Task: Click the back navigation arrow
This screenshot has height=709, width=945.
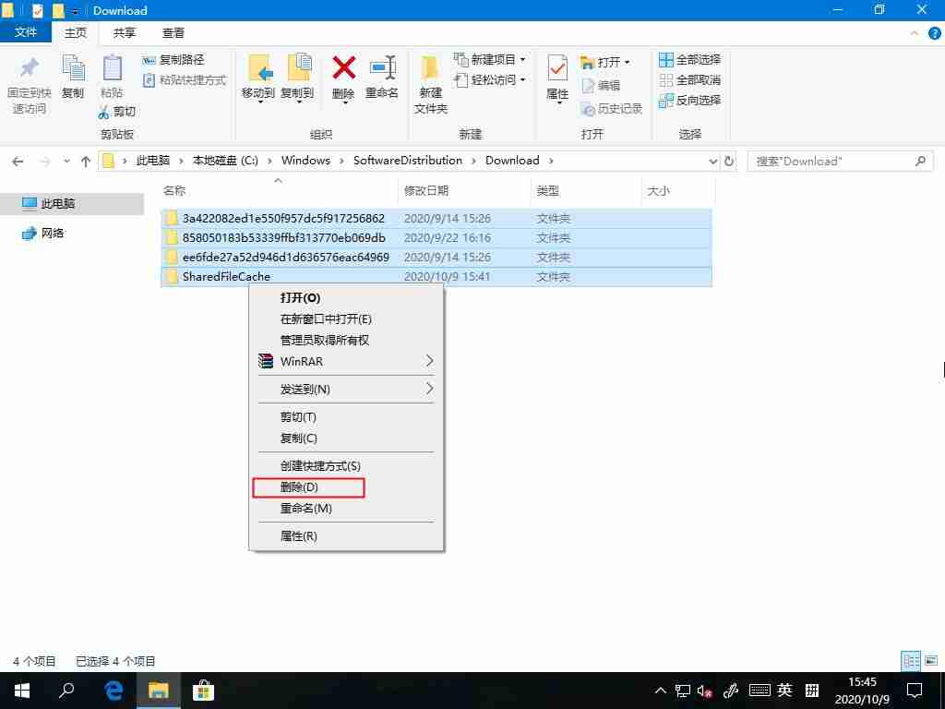Action: tap(18, 160)
